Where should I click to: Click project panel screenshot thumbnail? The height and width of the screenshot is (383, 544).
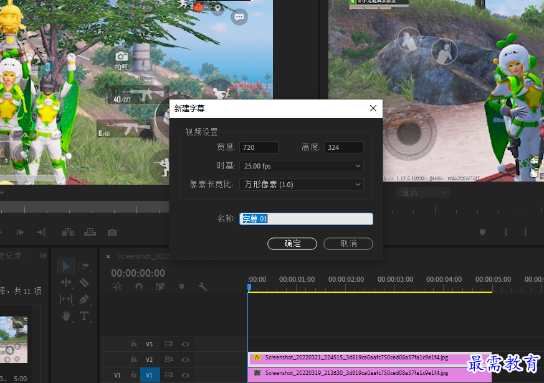(x=14, y=339)
